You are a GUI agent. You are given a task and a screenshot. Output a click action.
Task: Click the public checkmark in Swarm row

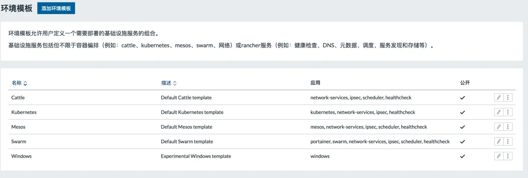pos(463,142)
